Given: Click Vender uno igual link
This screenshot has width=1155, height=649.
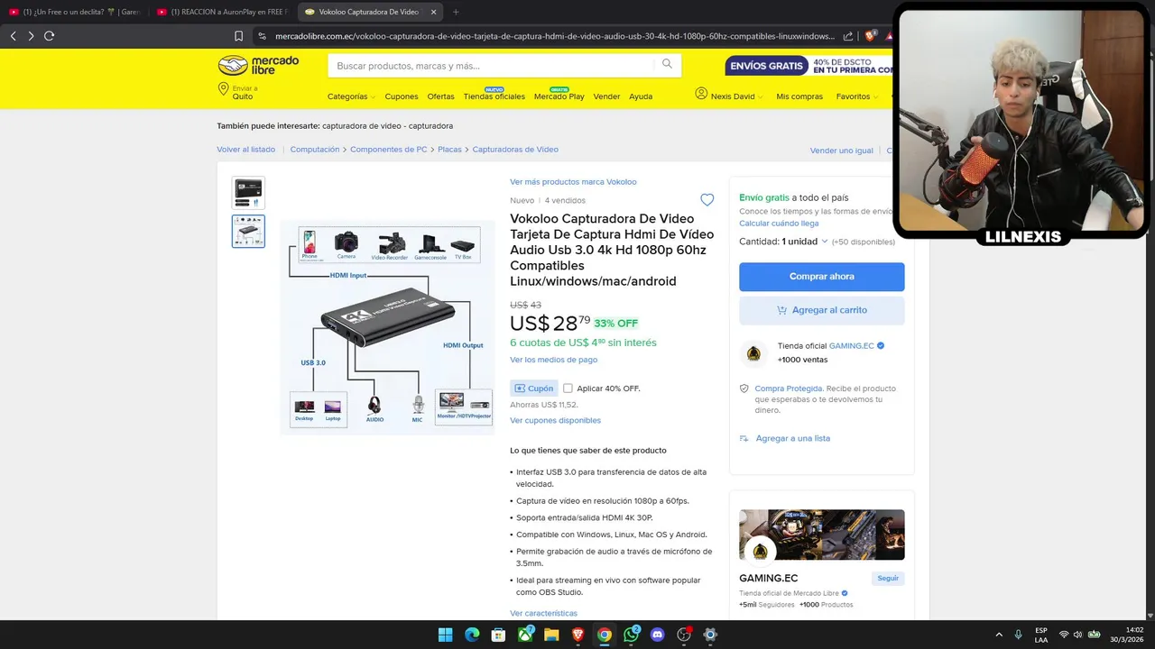Looking at the screenshot, I should click(x=841, y=151).
